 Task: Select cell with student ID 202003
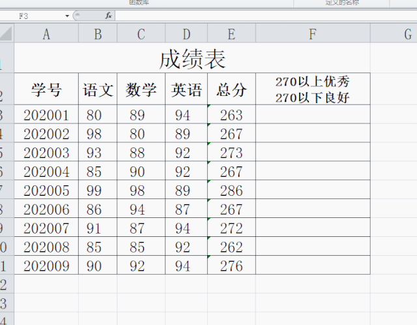click(46, 152)
